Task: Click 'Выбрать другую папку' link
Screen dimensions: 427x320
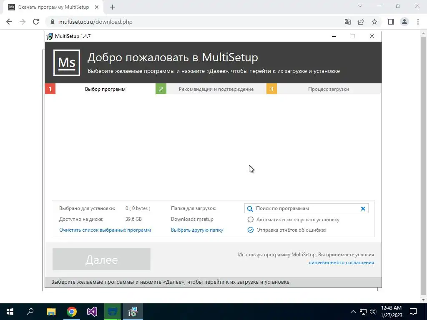Action: coord(197,230)
